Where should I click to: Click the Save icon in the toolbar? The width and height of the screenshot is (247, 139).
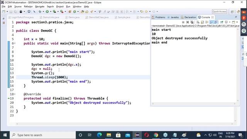(x=11, y=12)
